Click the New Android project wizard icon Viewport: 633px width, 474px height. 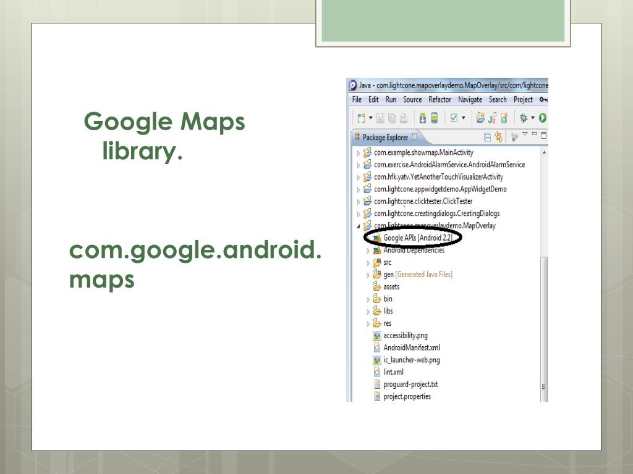480,118
